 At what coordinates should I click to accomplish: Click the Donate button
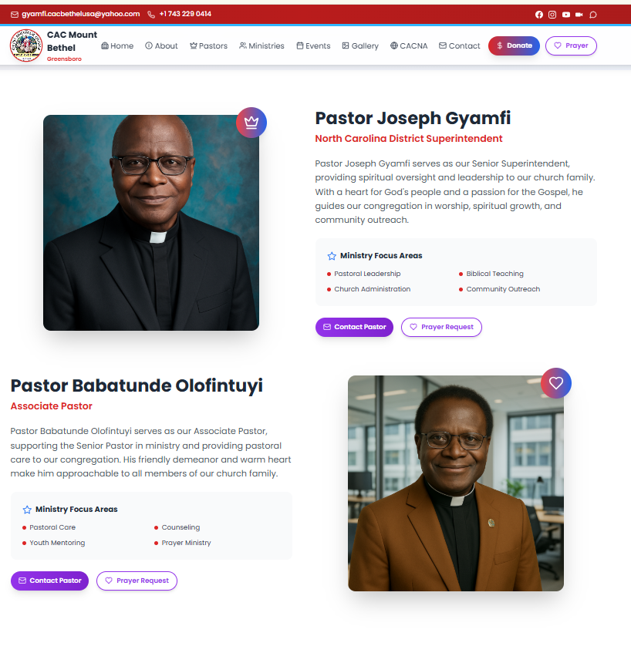[x=514, y=45]
